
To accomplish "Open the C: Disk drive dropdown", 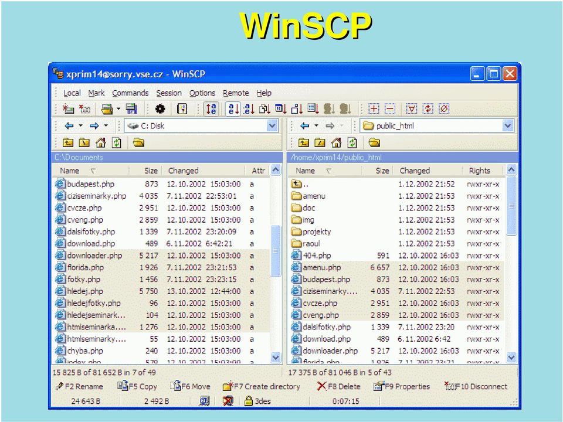I will pos(272,125).
